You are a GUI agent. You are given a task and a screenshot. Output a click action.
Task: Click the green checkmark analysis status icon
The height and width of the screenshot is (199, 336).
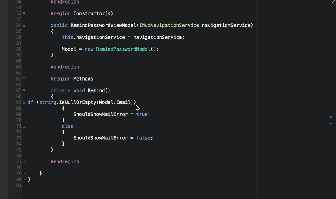[x=333, y=2]
